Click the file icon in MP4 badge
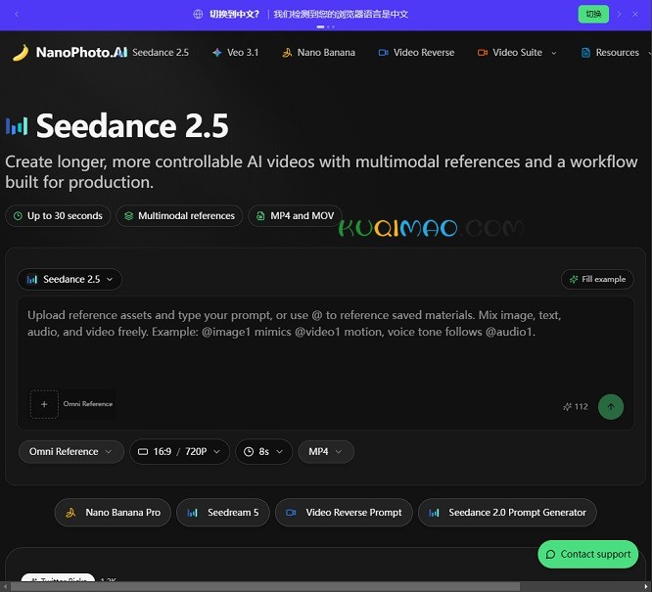 click(x=260, y=216)
